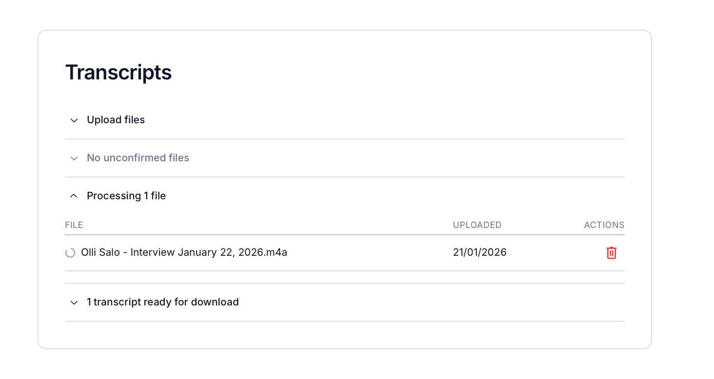Click the FILE column header
The image size is (714, 379).
pyautogui.click(x=74, y=225)
